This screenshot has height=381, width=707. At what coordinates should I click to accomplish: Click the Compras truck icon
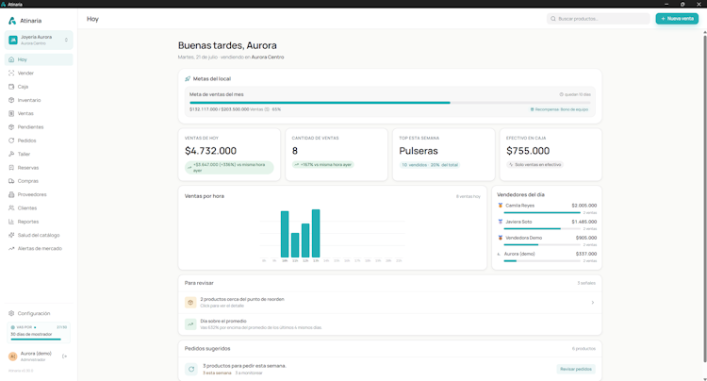(x=11, y=181)
